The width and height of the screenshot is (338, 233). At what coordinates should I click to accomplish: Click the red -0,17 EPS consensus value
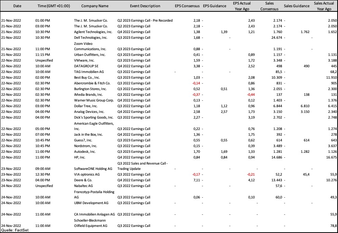click(x=196, y=174)
